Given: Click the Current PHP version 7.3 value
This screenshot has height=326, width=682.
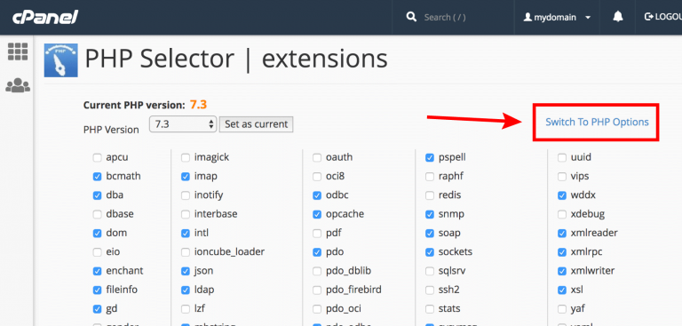Looking at the screenshot, I should 198,105.
